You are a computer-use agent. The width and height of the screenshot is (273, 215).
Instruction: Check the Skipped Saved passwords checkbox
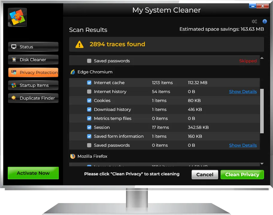click(x=89, y=61)
